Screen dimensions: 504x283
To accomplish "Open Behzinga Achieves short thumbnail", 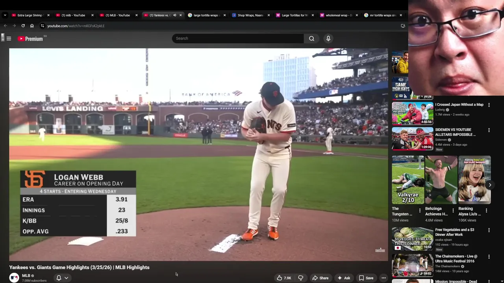I will point(441,180).
